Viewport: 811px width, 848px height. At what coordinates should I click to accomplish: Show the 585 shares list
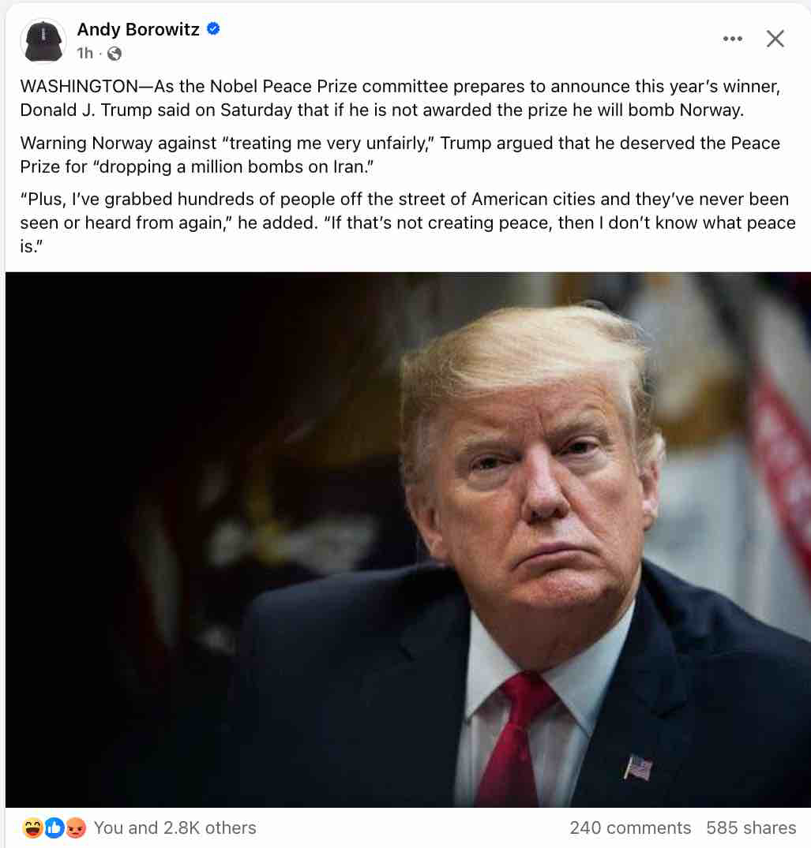[x=751, y=828]
